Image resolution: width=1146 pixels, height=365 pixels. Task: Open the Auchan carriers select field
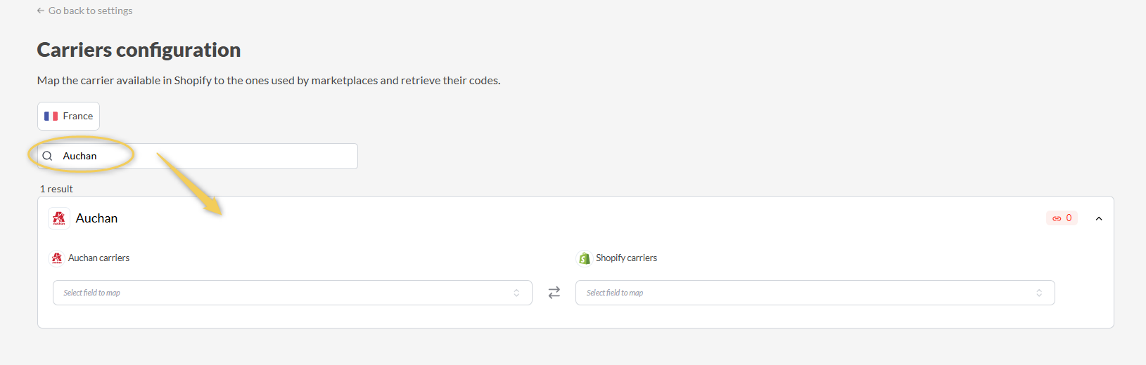(x=281, y=293)
